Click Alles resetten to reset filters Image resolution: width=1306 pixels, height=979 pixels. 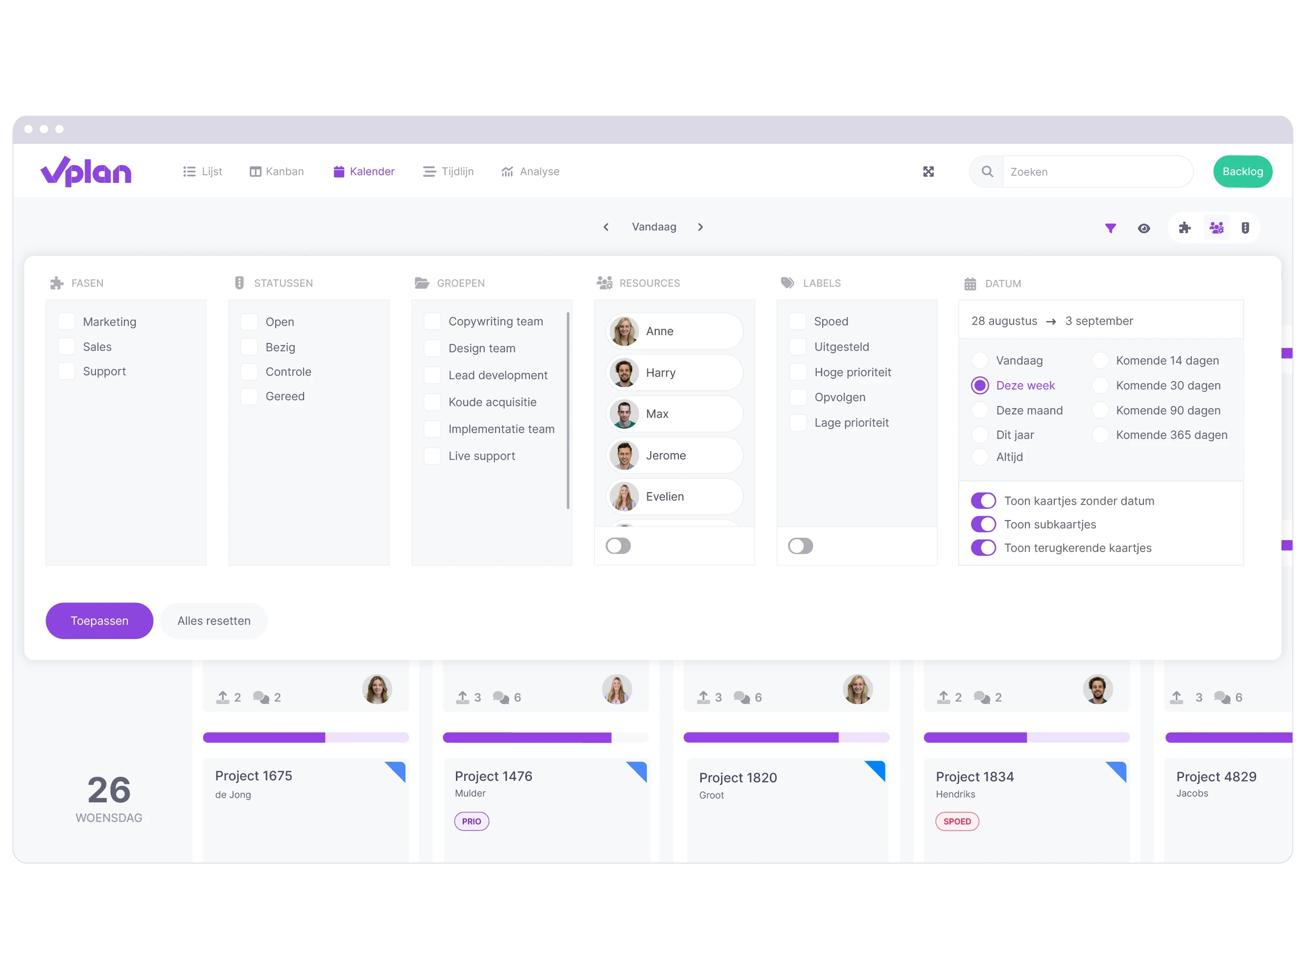[x=213, y=620]
